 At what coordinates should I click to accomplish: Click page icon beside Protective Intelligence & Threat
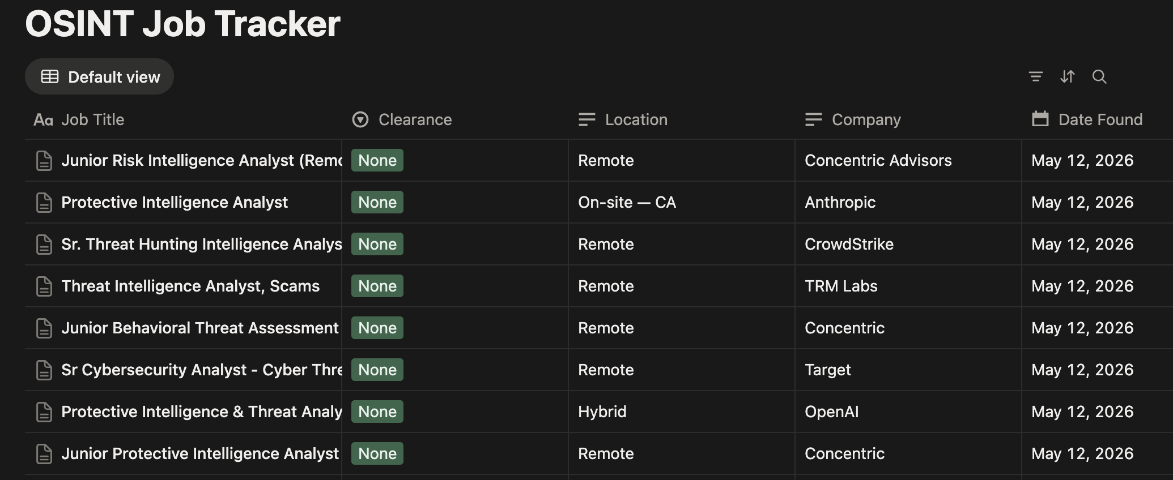44,412
